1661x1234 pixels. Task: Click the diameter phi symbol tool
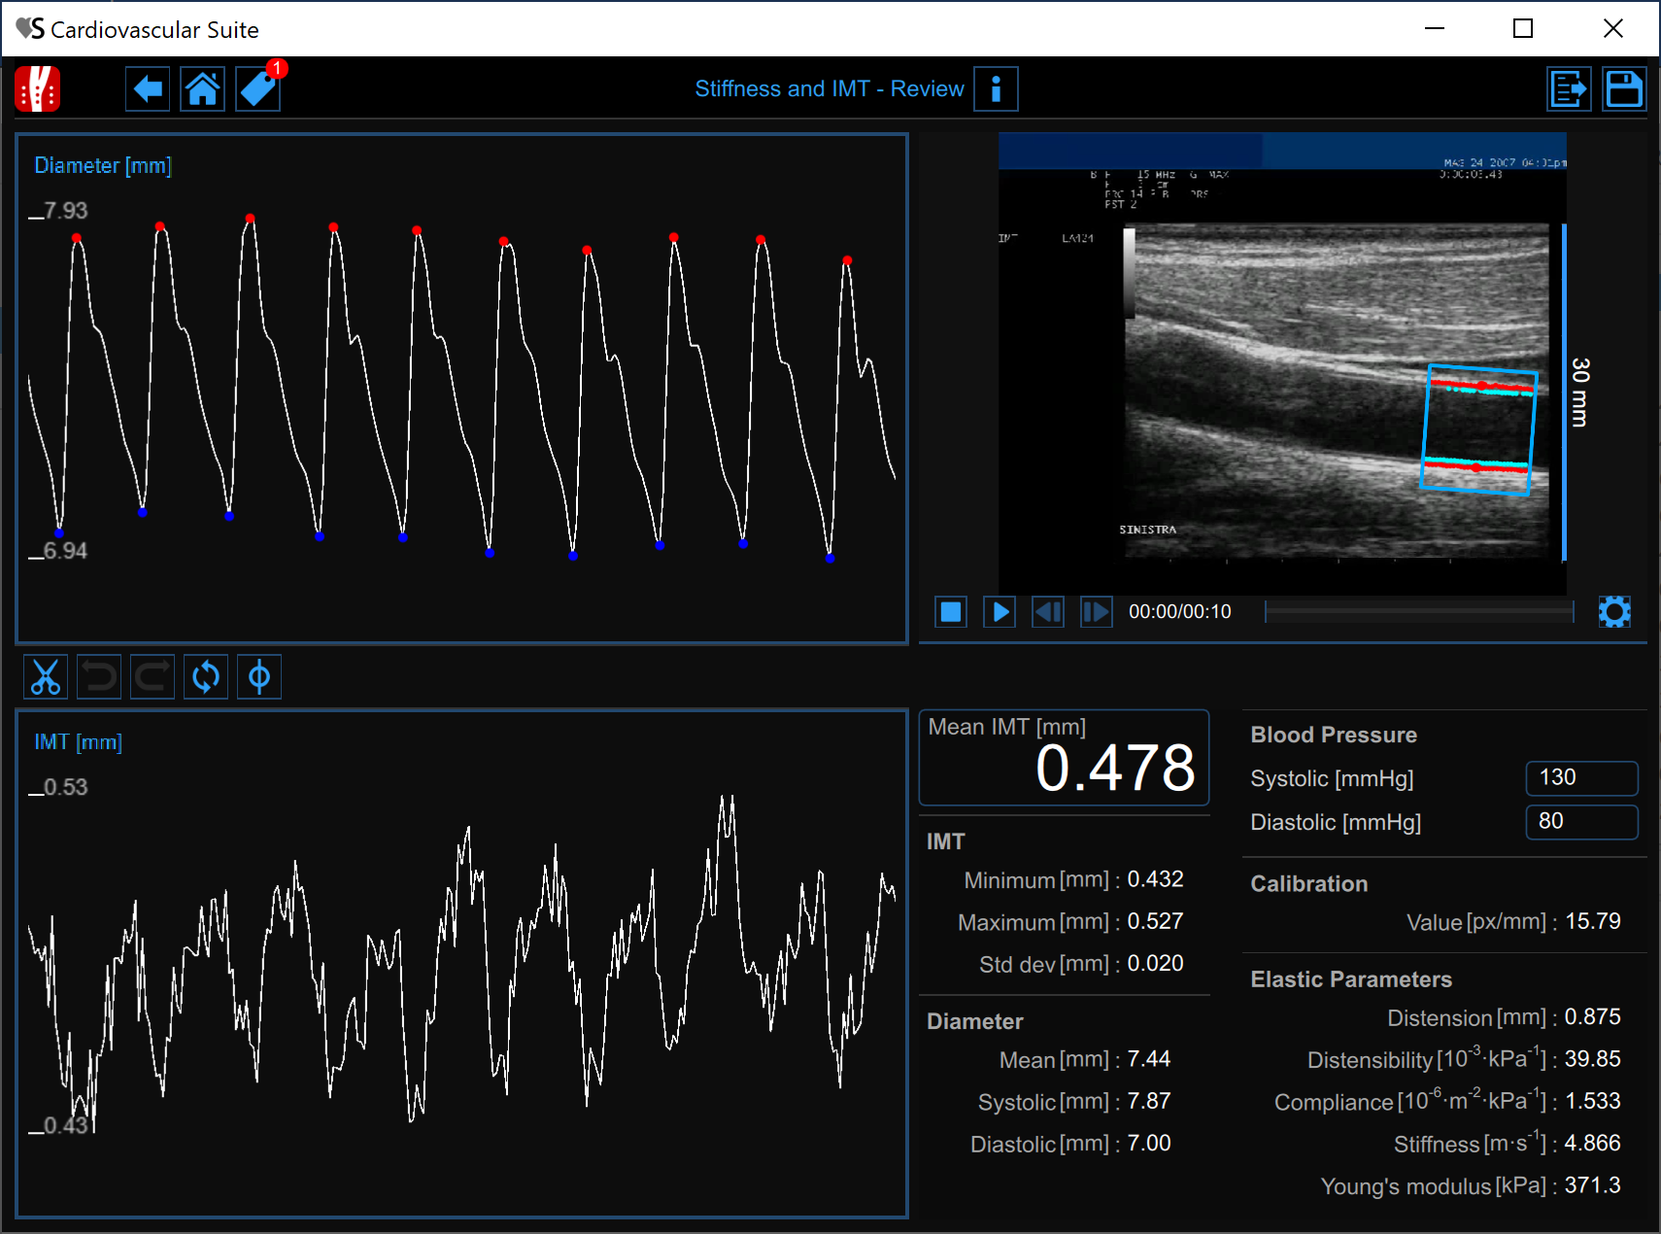pos(258,677)
